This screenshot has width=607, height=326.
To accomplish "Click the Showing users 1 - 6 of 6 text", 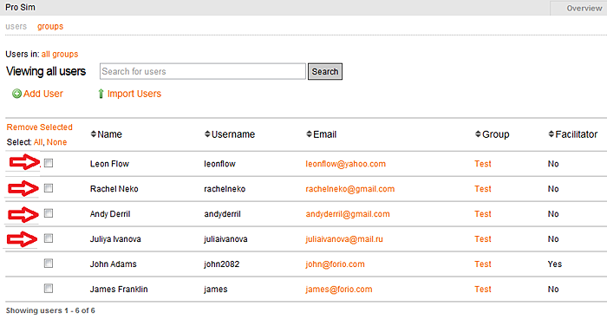I will pyautogui.click(x=50, y=310).
